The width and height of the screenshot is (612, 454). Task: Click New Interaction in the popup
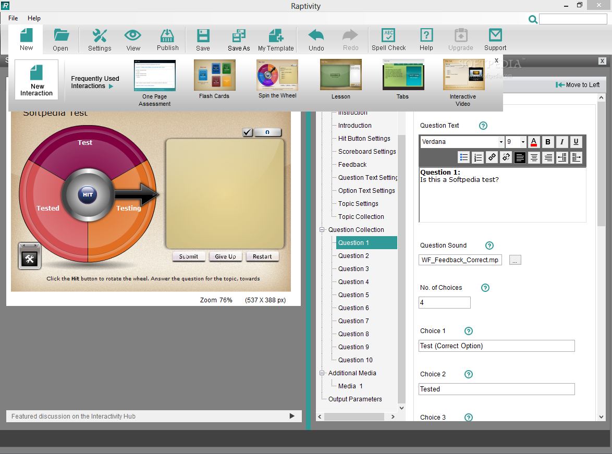(36, 80)
